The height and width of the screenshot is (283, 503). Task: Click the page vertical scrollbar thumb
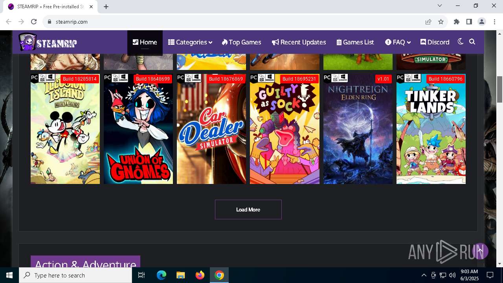[x=500, y=89]
